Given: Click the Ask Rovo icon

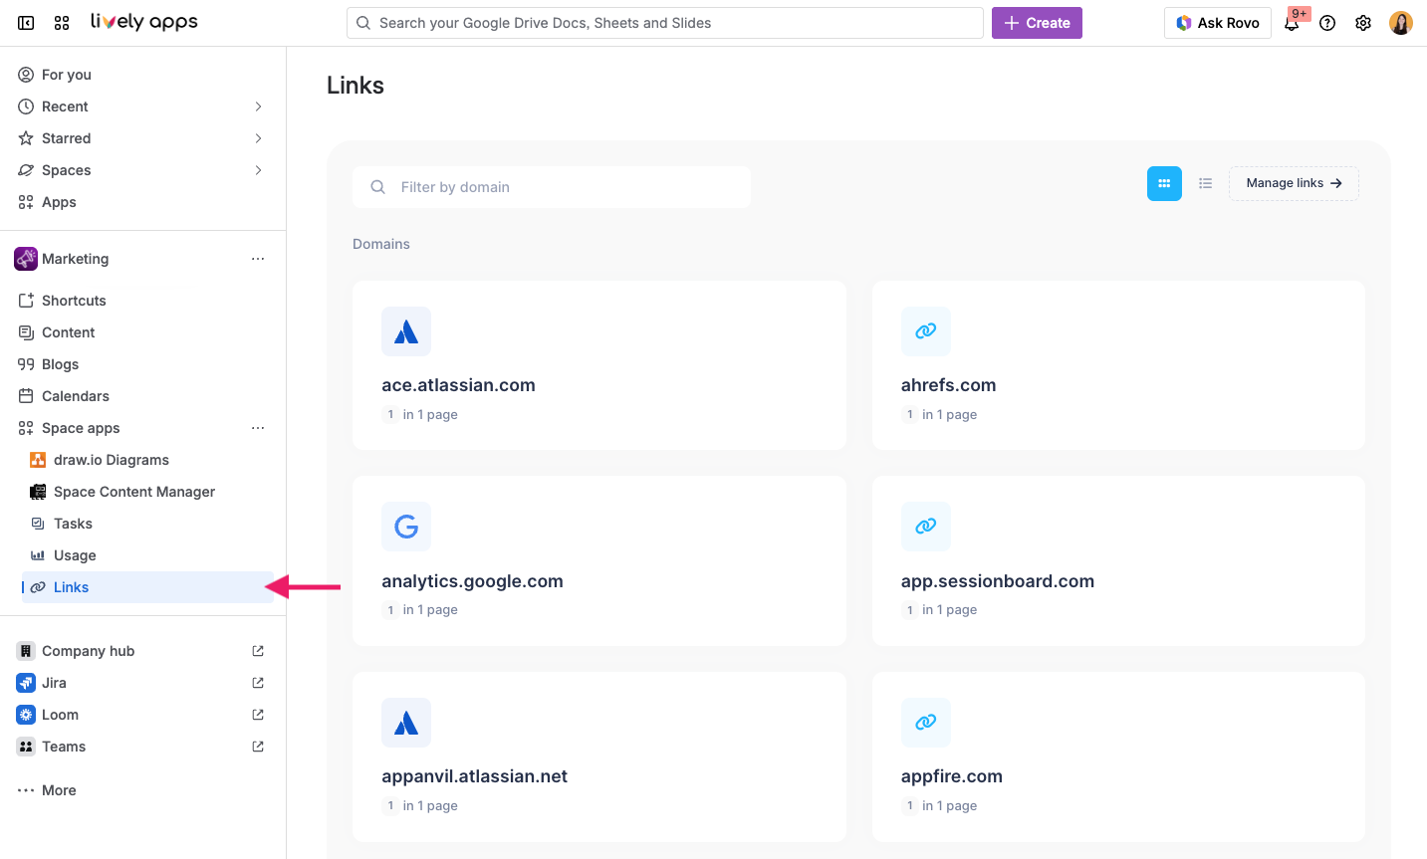Looking at the screenshot, I should coord(1184,22).
